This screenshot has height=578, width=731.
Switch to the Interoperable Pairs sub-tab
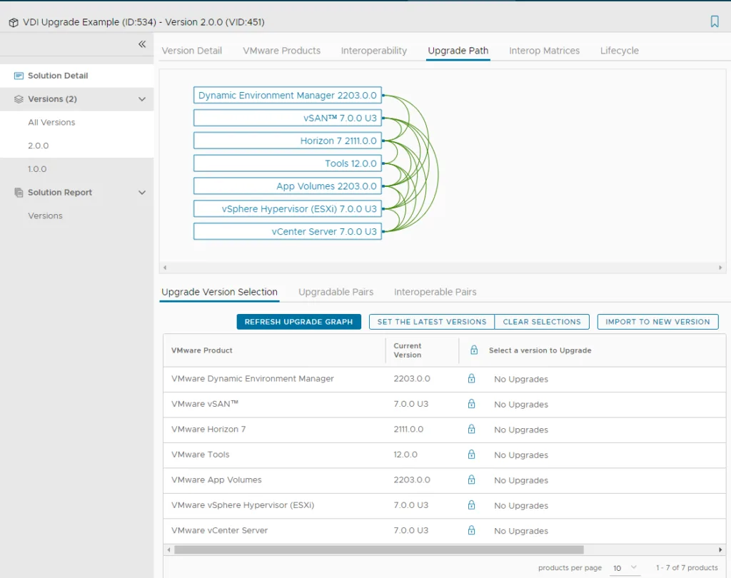(x=435, y=292)
